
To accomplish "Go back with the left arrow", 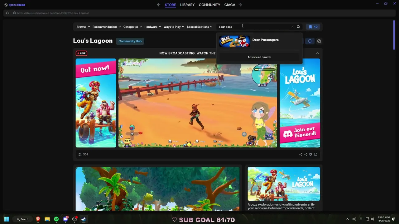I will (159, 5).
